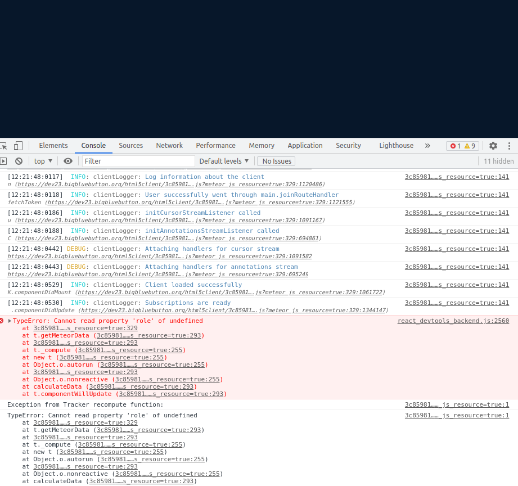Open red stack link after t._compute
Image resolution: width=518 pixels, height=486 pixels.
point(130,350)
